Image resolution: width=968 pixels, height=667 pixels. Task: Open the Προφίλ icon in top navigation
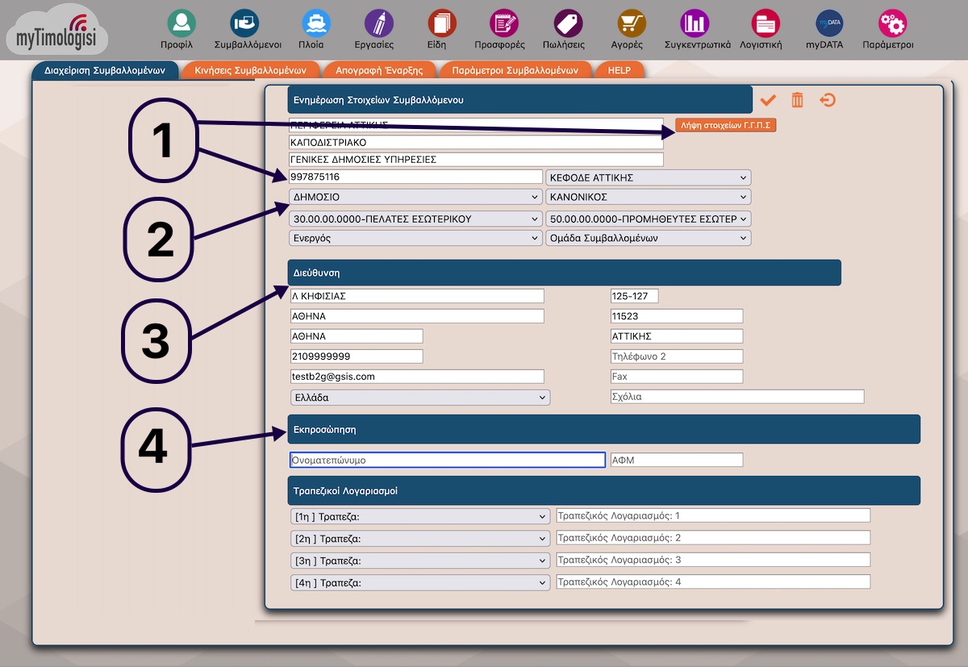(x=182, y=23)
